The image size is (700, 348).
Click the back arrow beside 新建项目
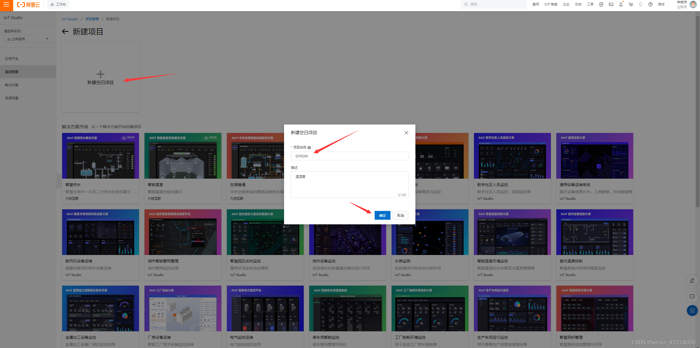(65, 32)
